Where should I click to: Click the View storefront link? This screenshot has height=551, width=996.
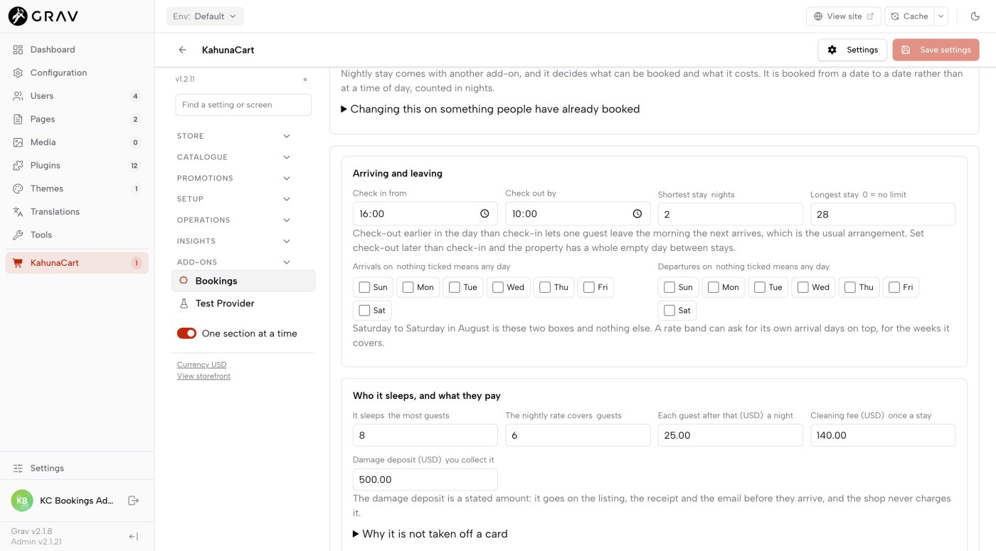click(203, 376)
